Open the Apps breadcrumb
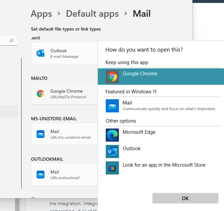224x211 pixels. tap(41, 14)
